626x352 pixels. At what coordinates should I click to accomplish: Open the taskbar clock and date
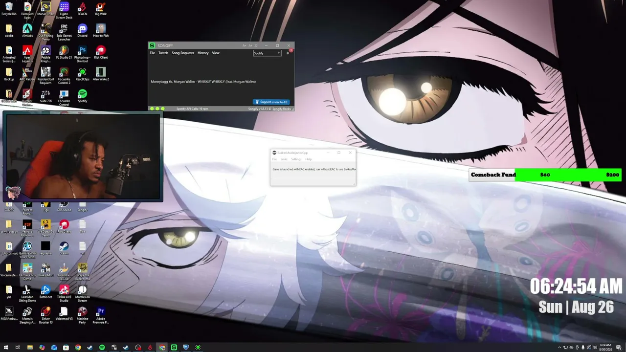pos(605,348)
